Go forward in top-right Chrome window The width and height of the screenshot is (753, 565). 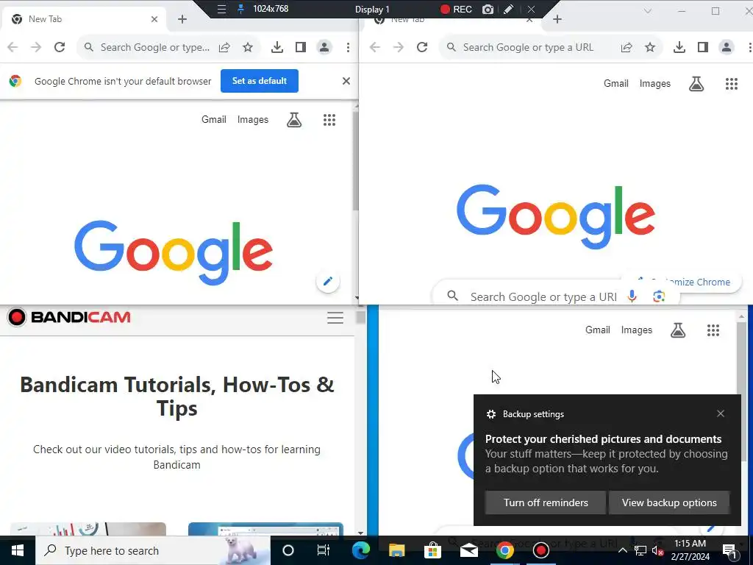point(399,47)
